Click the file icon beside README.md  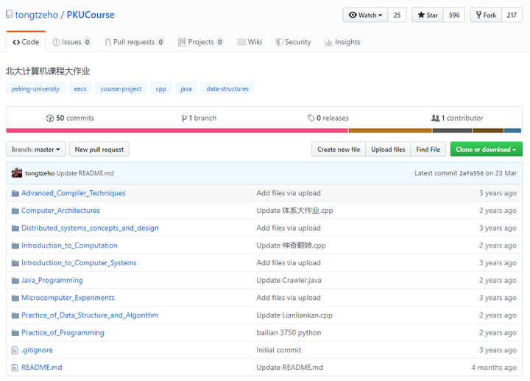(15, 368)
